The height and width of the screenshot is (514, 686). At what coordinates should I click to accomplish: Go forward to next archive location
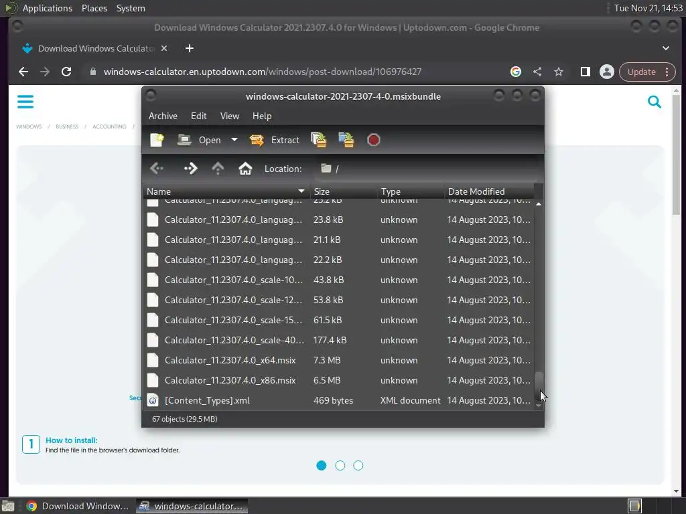pyautogui.click(x=190, y=168)
